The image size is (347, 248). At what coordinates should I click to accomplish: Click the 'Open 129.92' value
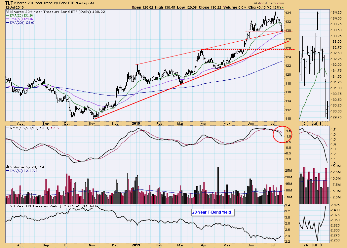click(142, 7)
